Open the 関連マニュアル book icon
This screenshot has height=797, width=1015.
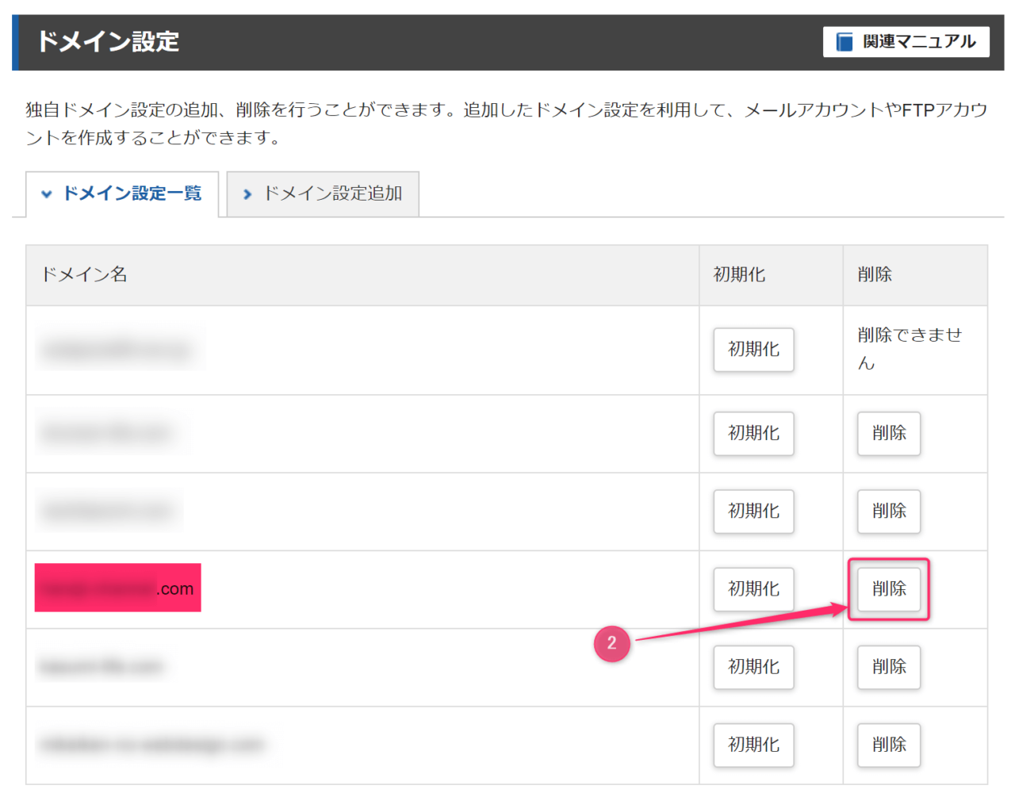[x=845, y=42]
